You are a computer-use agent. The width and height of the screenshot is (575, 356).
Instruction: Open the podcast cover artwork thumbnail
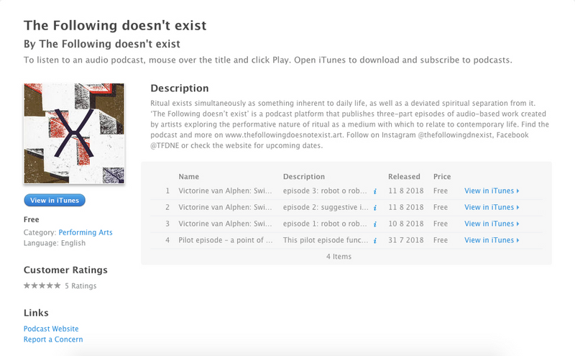74,134
